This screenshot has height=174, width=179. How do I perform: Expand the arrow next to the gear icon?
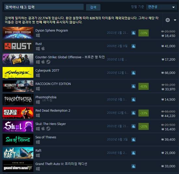(x=175, y=20)
